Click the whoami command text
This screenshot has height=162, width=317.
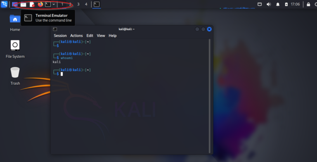click(66, 58)
